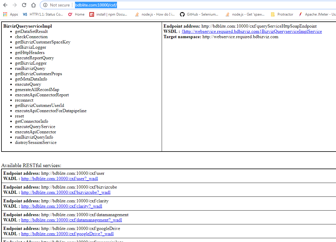Open the clarity WADL link
Viewport: 336px width, 242px height.
click(62, 206)
